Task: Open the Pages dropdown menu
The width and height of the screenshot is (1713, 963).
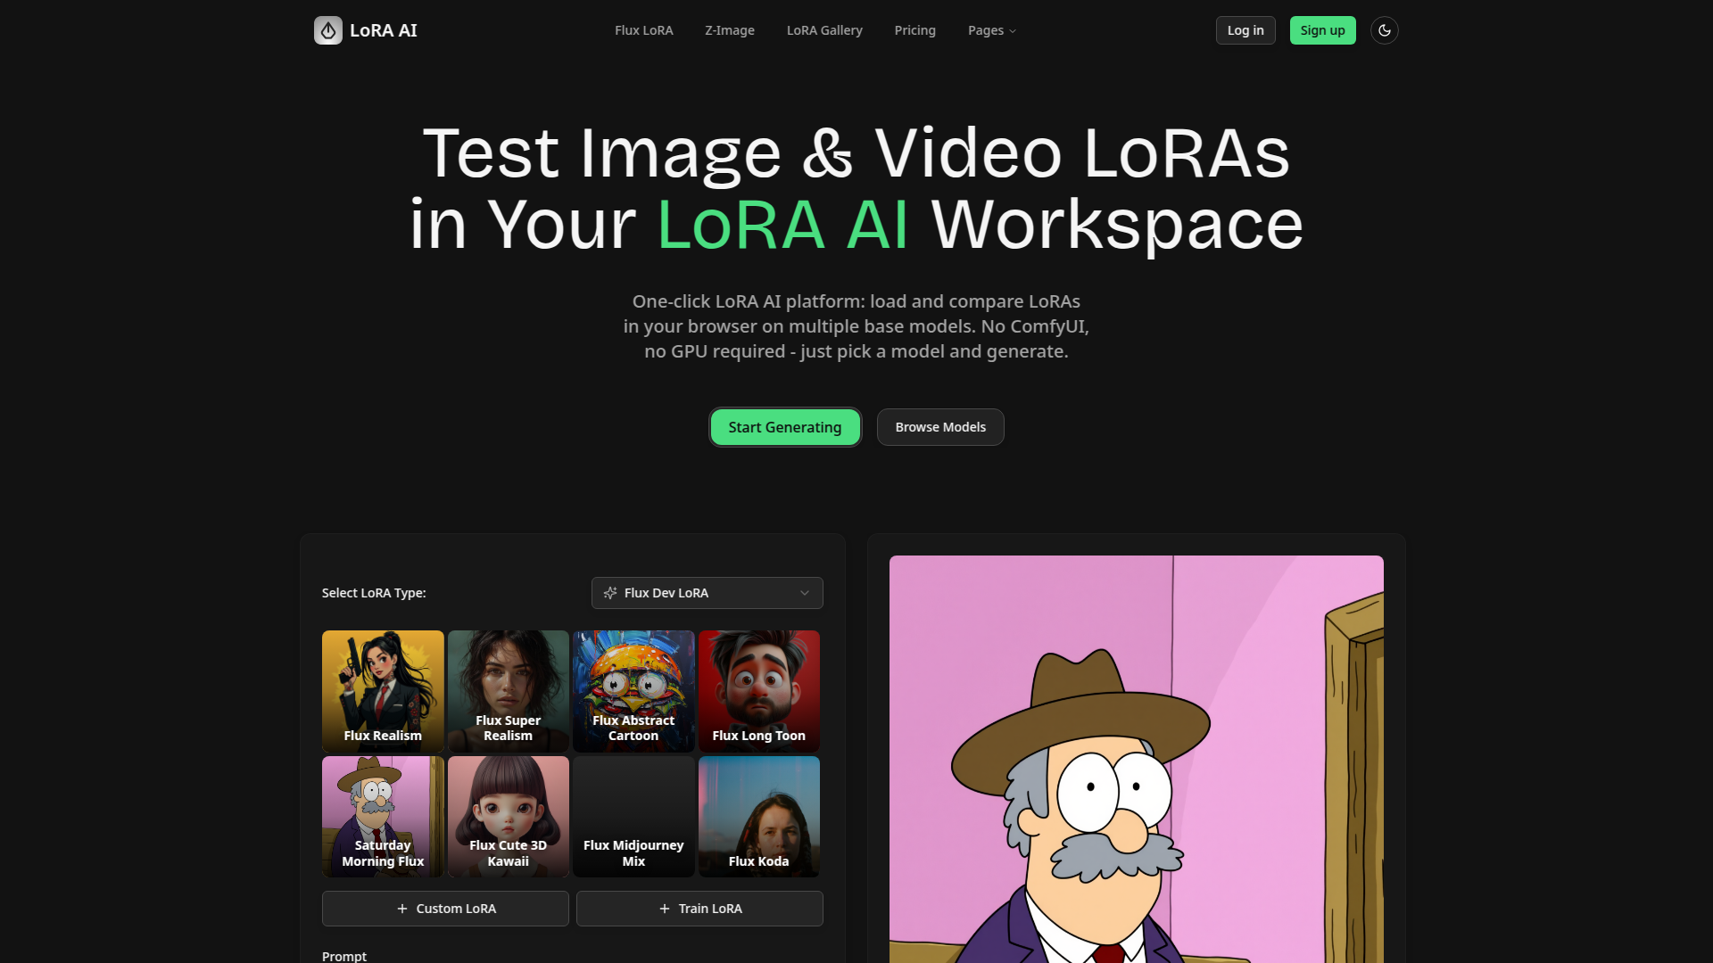Action: pos(991,30)
